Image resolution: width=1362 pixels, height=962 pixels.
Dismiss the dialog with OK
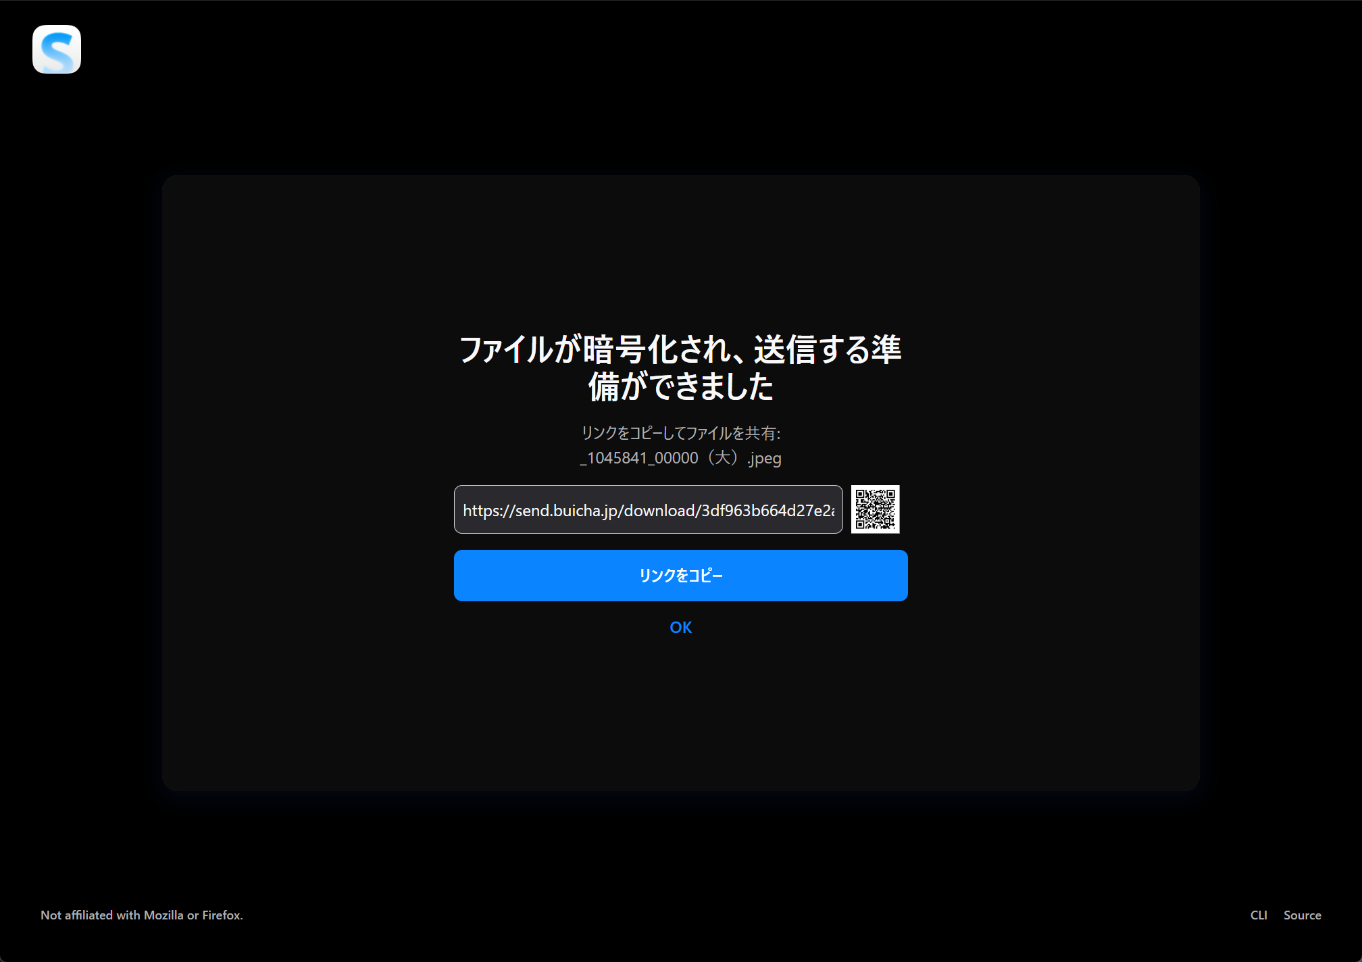pyautogui.click(x=681, y=628)
